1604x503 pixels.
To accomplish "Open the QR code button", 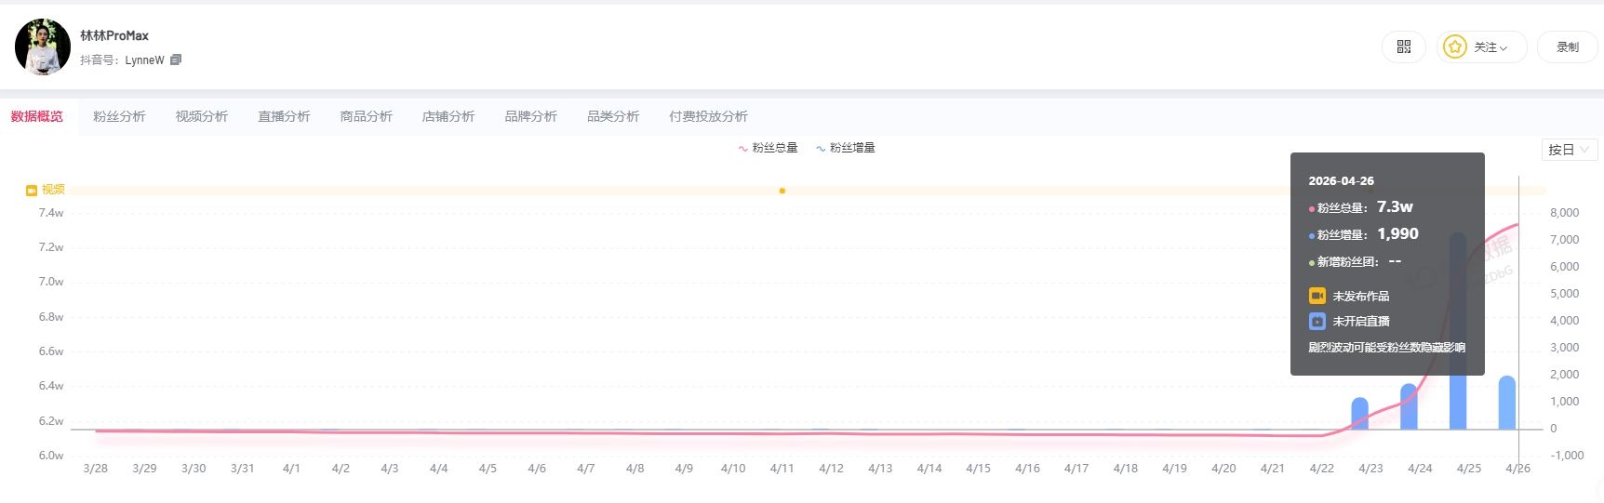I will click(1403, 46).
